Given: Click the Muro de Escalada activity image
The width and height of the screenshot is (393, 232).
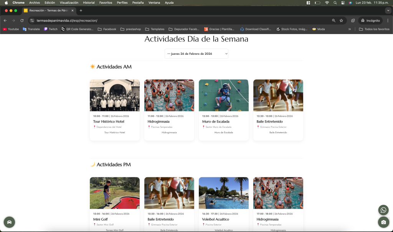Looking at the screenshot, I should tap(223, 95).
